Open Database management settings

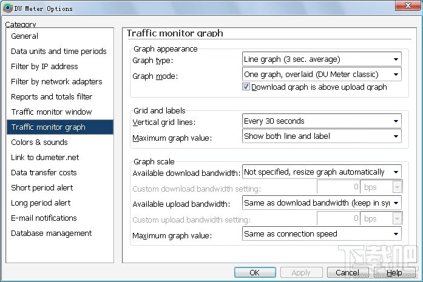click(x=52, y=233)
